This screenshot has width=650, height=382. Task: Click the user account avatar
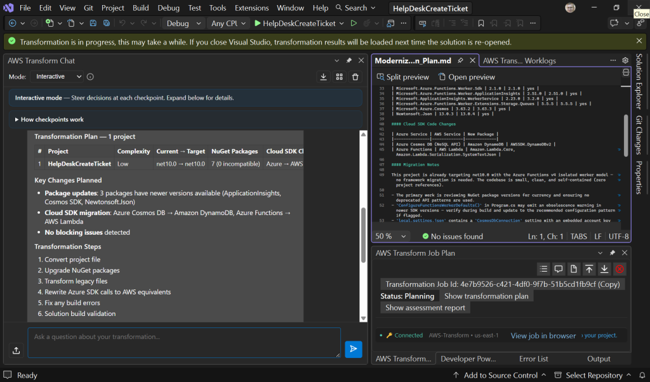click(x=571, y=8)
